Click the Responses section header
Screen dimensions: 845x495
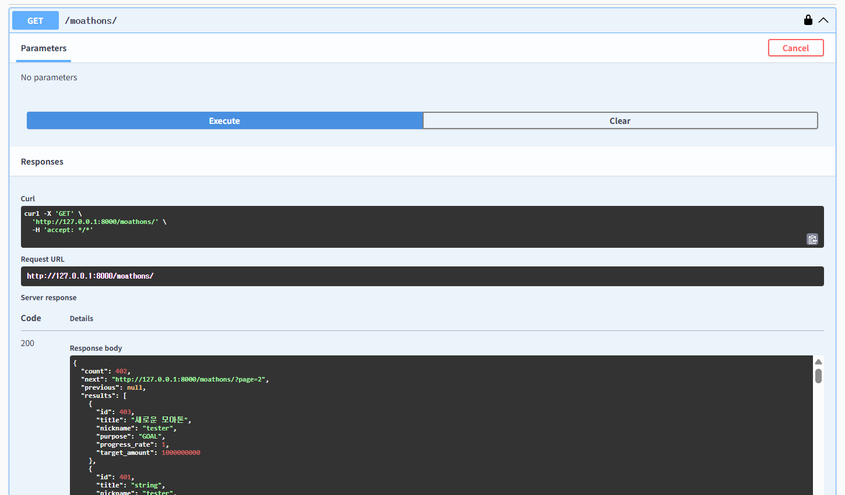[42, 162]
